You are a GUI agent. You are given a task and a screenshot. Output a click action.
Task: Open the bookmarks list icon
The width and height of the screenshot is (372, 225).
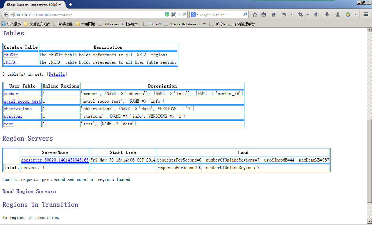click(264, 14)
